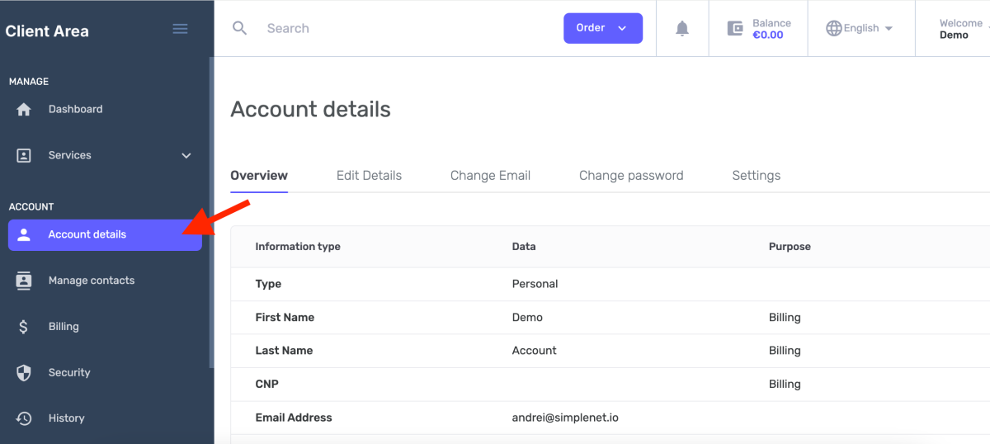Switch to the Change password tab

pyautogui.click(x=631, y=176)
